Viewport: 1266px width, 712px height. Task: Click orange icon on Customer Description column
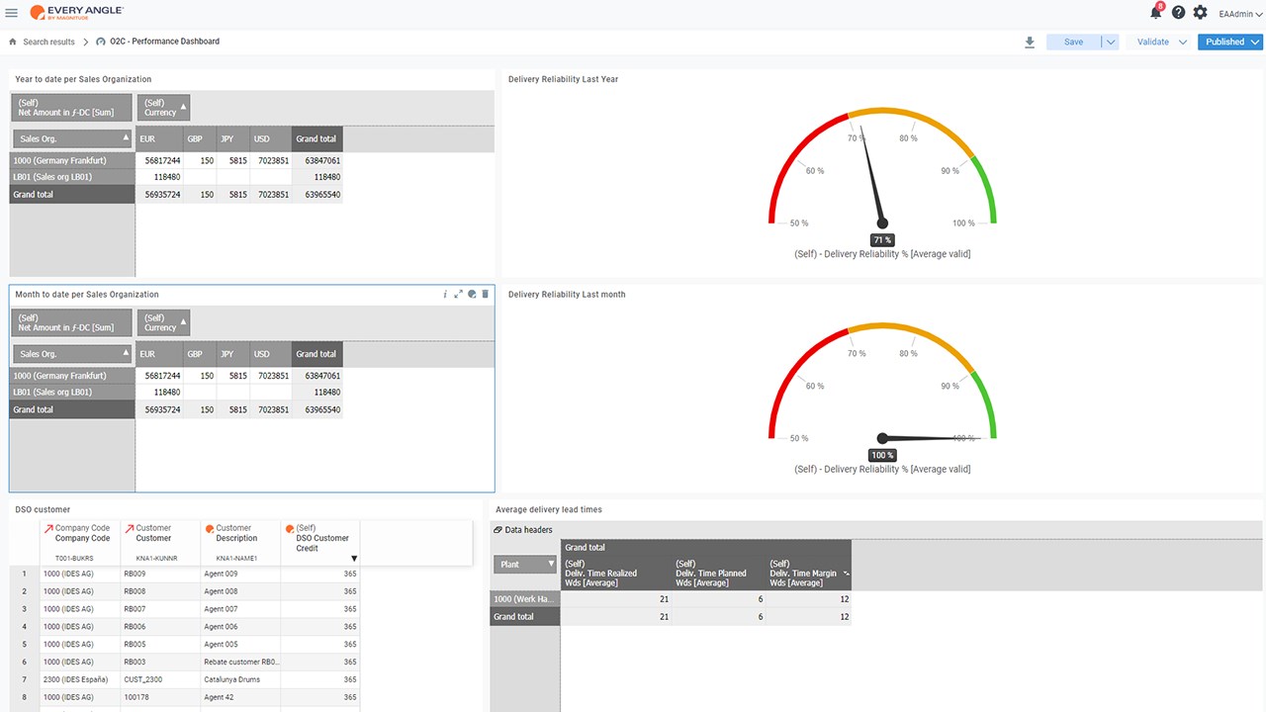tap(210, 528)
